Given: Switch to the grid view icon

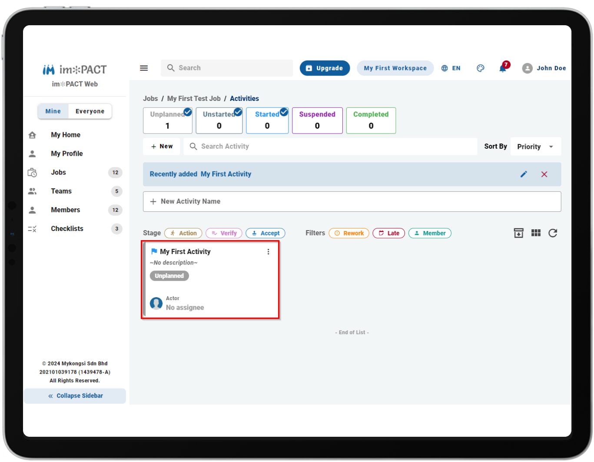Looking at the screenshot, I should (536, 233).
